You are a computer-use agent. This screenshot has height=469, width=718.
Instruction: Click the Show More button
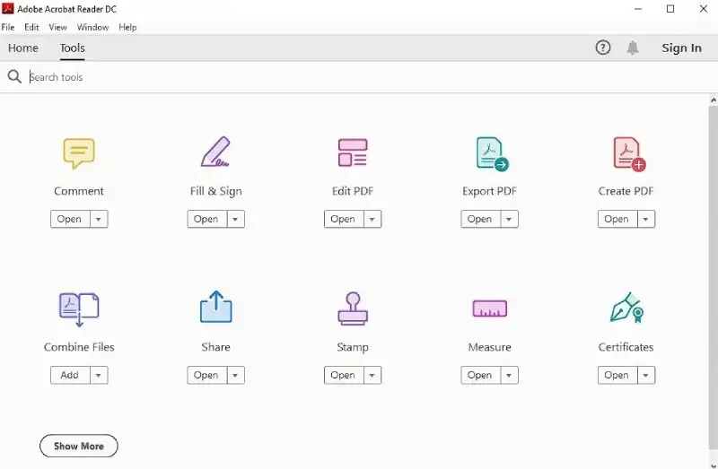(x=79, y=446)
